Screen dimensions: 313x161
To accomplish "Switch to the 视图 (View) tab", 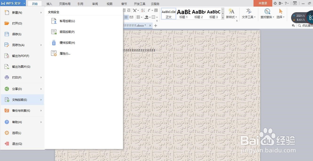I will (110, 4).
